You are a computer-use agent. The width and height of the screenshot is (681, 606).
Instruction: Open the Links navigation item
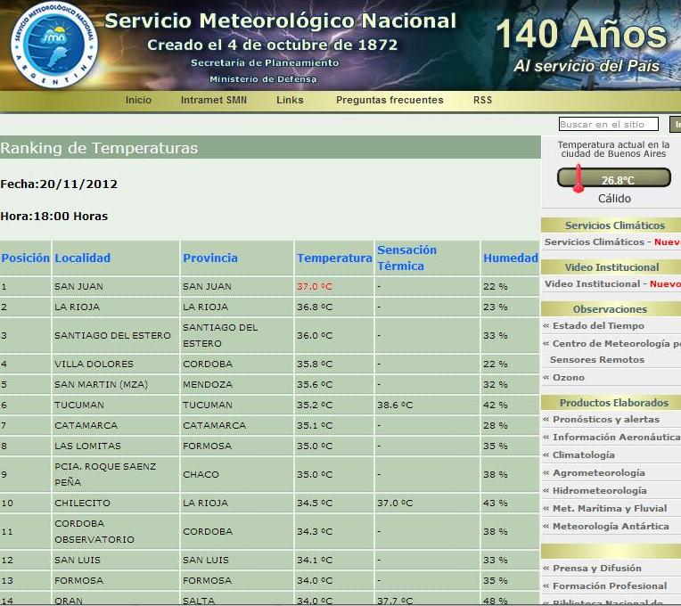(290, 100)
